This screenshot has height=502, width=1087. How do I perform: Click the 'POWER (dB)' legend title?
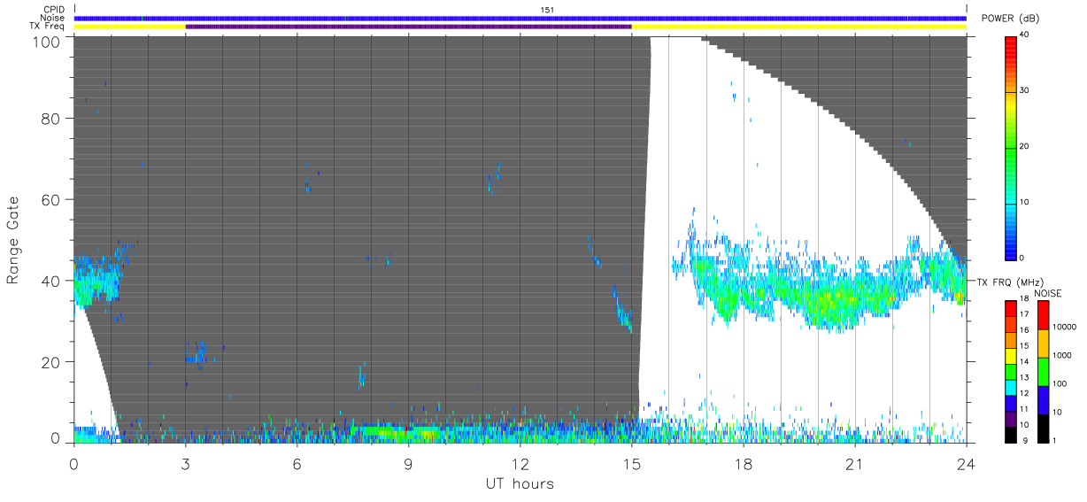pyautogui.click(x=1011, y=19)
